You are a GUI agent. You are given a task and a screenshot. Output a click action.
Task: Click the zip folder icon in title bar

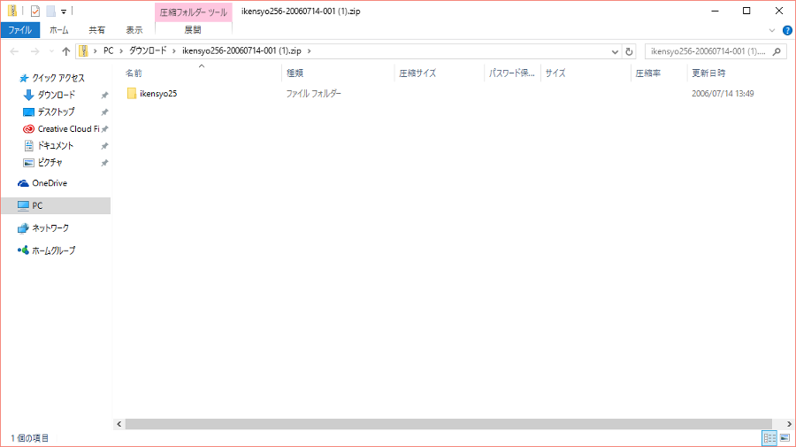pyautogui.click(x=12, y=11)
